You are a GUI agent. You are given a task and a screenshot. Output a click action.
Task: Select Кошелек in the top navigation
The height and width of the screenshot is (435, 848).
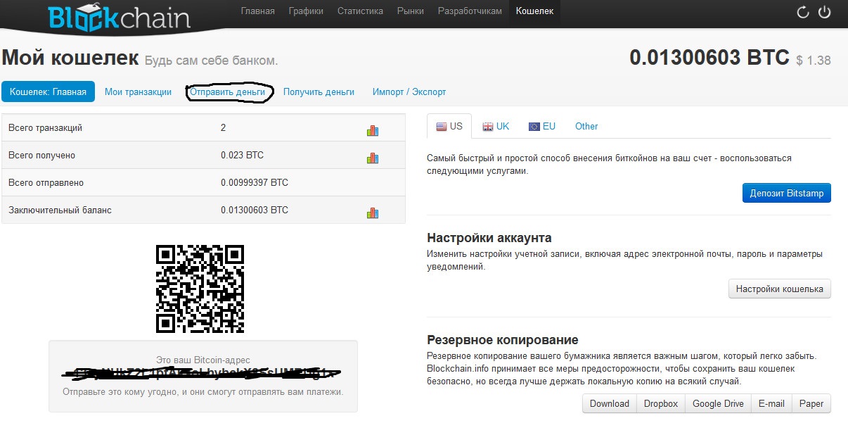click(535, 11)
